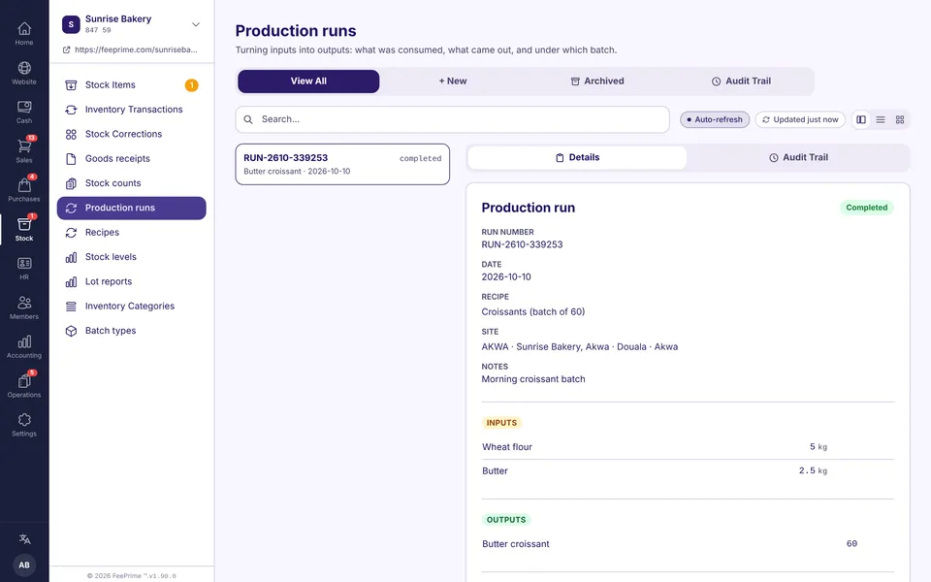Switch to grid view icon
931x582 pixels.
[900, 119]
